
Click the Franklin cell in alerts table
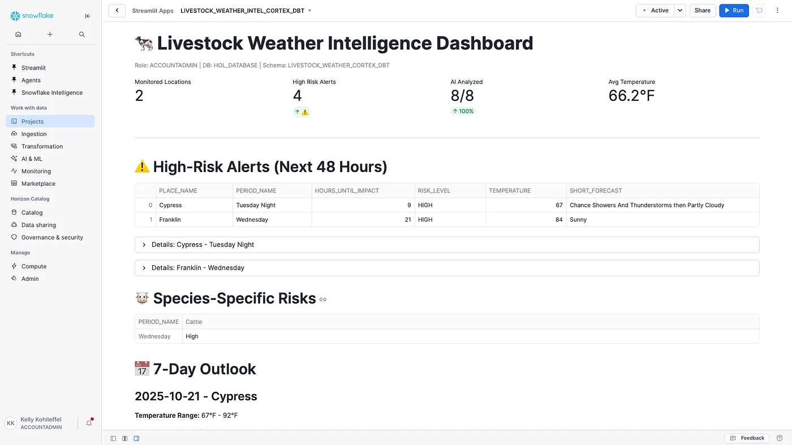pyautogui.click(x=194, y=220)
